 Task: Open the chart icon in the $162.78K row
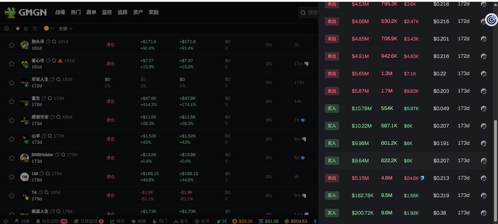pos(483,195)
